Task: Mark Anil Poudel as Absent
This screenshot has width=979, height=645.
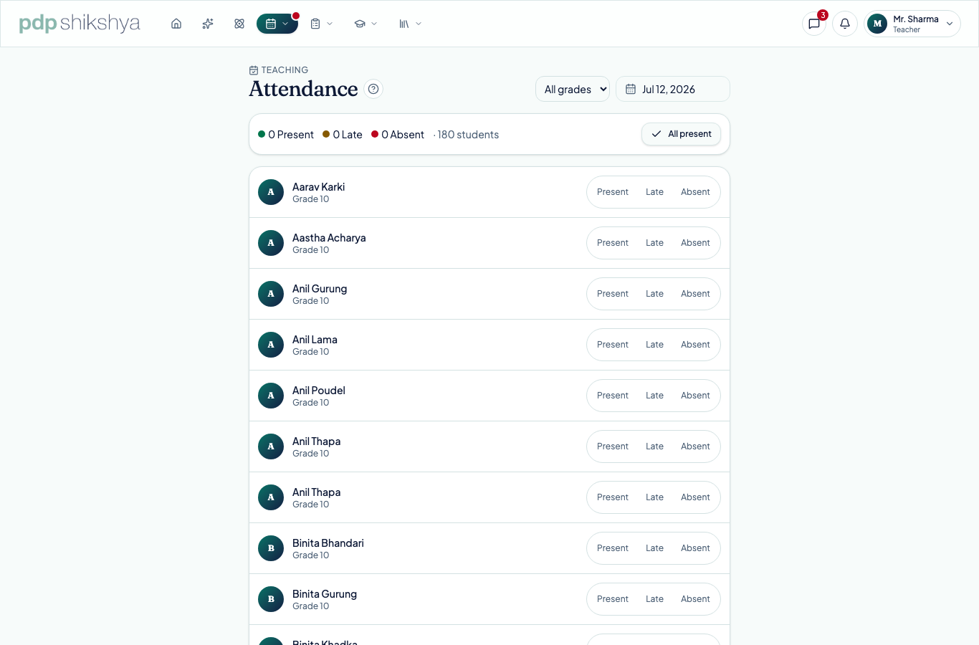Action: coord(695,396)
